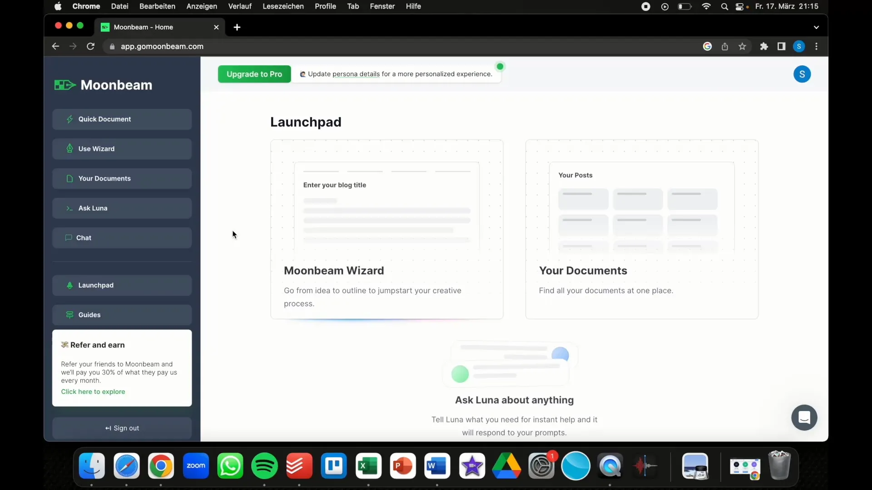Open the Guides section icon

[69, 315]
